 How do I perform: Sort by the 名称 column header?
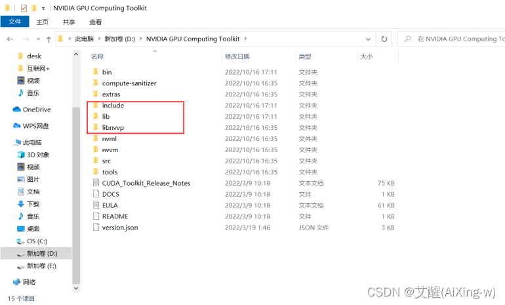point(97,56)
